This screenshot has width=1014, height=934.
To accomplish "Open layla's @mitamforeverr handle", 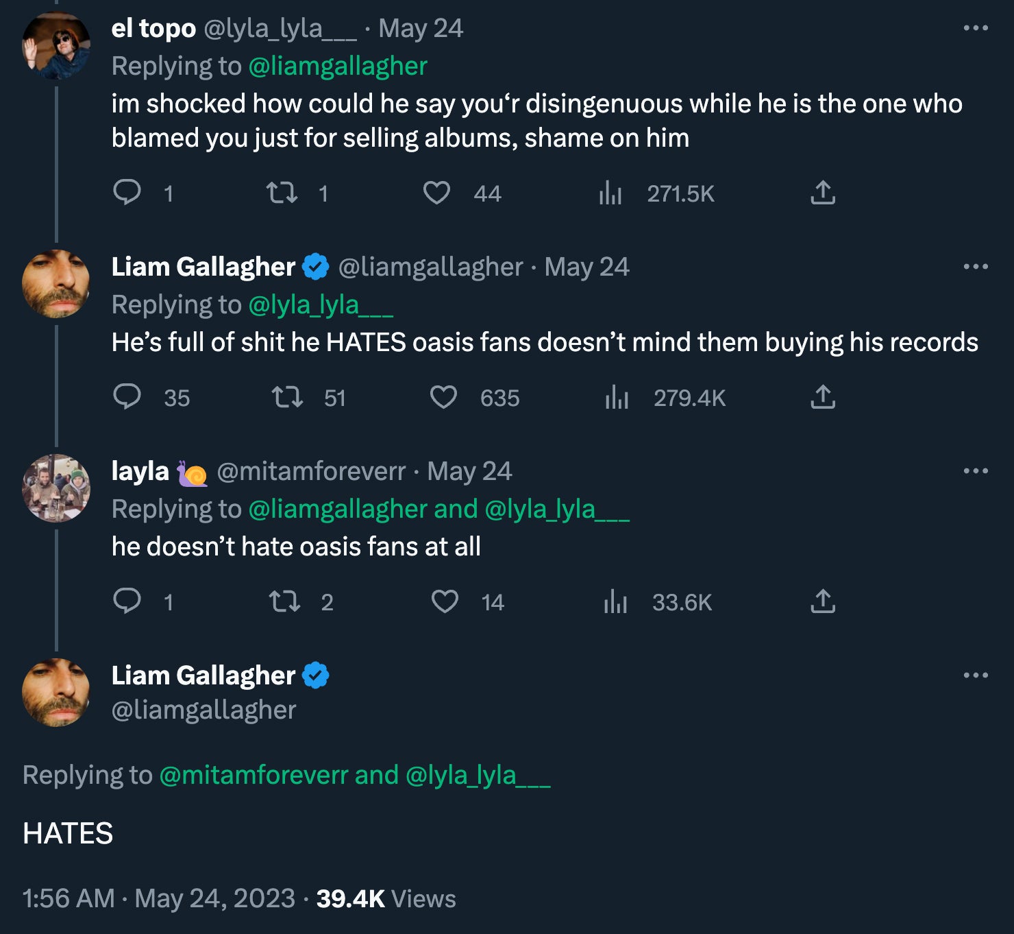I will point(311,471).
